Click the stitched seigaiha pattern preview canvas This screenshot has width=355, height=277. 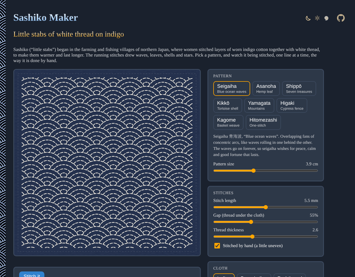(107, 163)
